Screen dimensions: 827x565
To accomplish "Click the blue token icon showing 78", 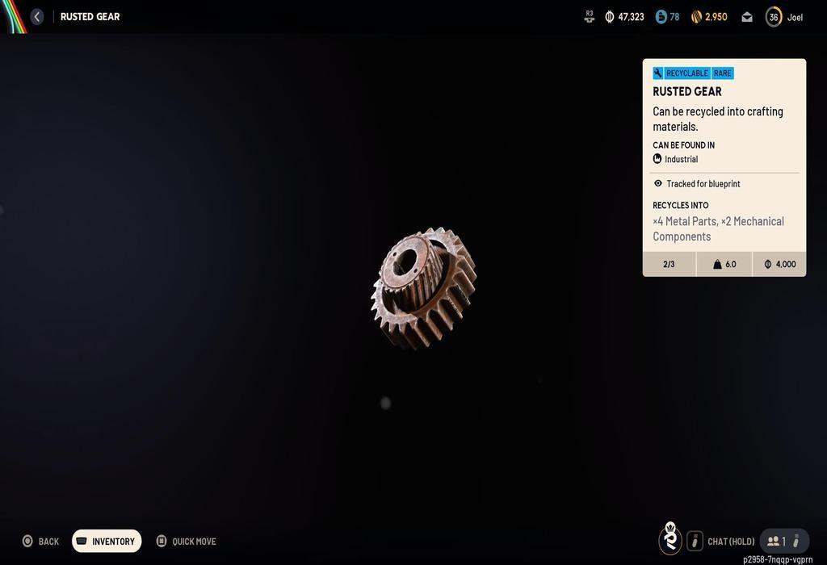I will tap(661, 17).
